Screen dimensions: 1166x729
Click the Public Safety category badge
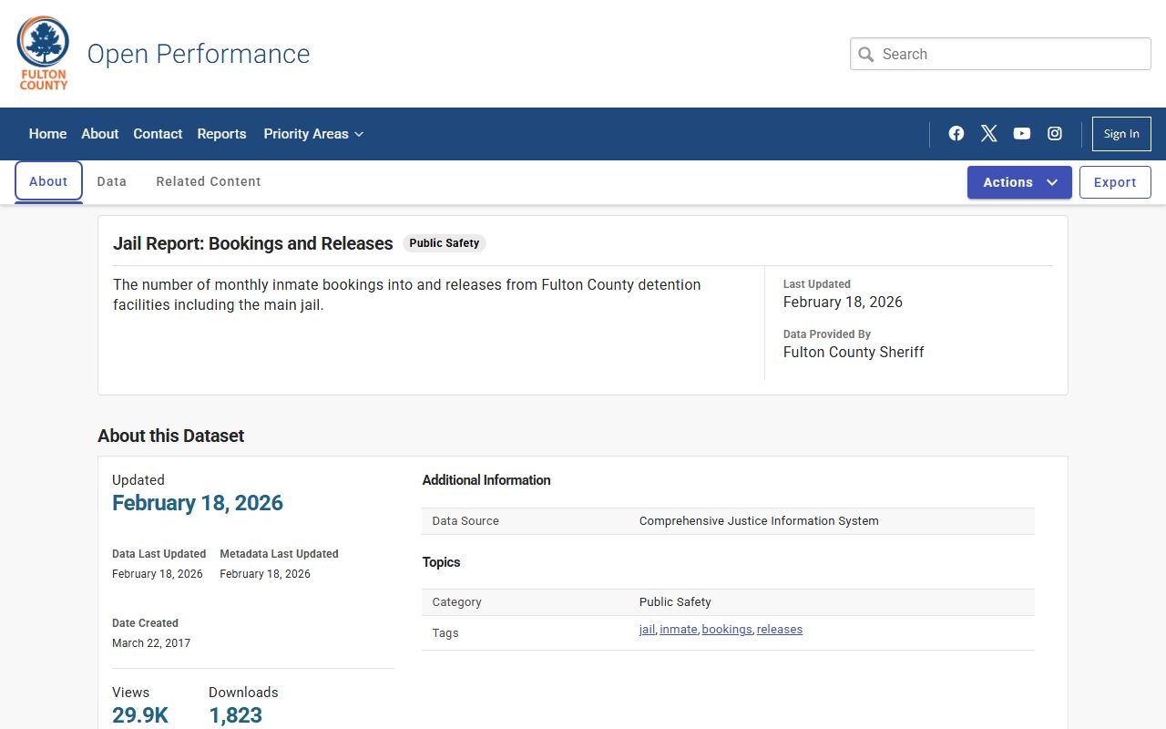445,243
